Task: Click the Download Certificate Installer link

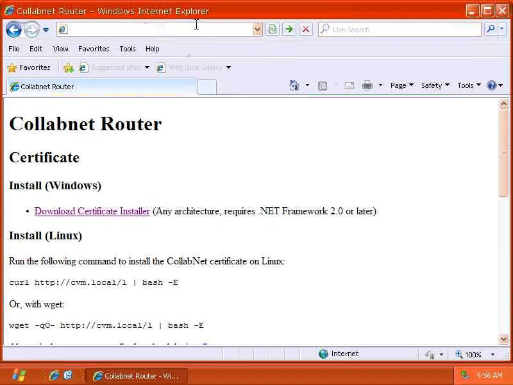Action: [92, 211]
